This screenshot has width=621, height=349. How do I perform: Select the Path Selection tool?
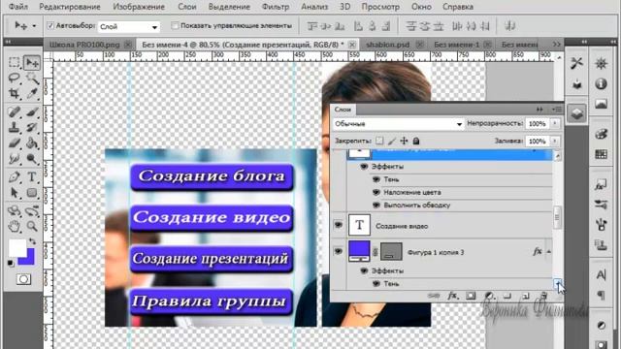click(15, 193)
